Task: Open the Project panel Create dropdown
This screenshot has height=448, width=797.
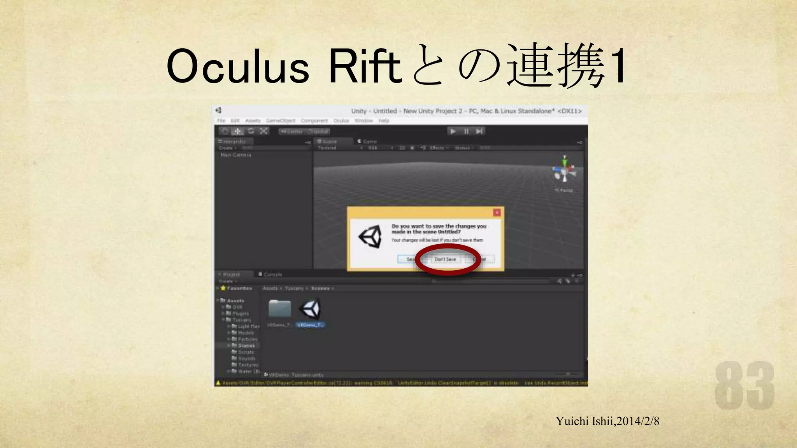Action: tap(228, 281)
